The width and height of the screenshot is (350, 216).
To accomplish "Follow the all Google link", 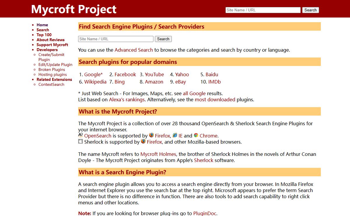I will 194,93.
